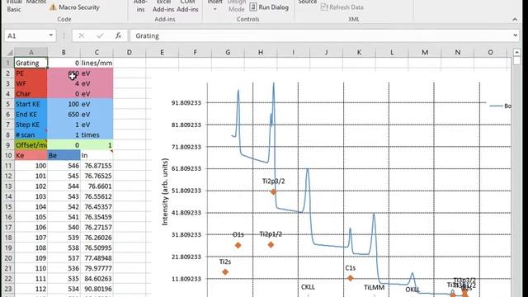The width and height of the screenshot is (528, 297).
Task: Cancel formula entry with X icon
Action: [82, 35]
